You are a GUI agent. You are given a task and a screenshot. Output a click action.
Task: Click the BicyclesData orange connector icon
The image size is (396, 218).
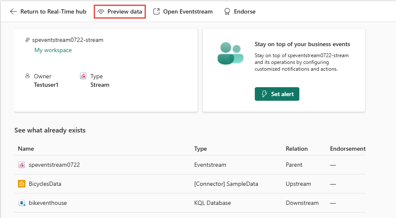(22, 184)
